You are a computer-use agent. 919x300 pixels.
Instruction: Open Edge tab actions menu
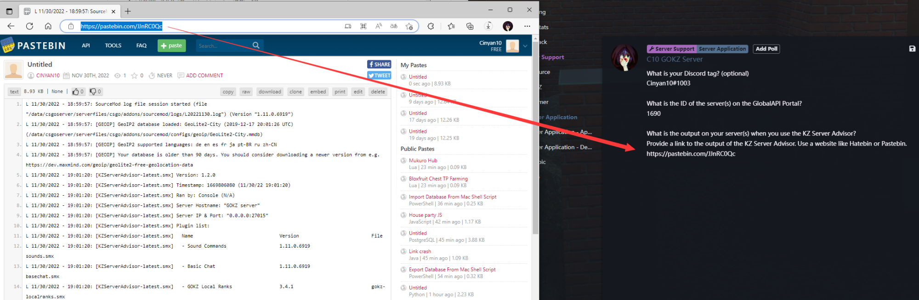[x=9, y=11]
